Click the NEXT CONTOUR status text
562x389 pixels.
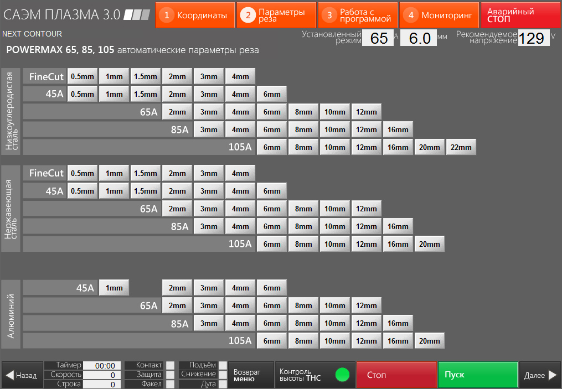pos(32,34)
